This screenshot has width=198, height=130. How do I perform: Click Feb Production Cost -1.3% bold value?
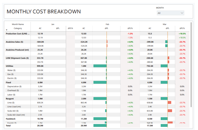(x=130, y=33)
